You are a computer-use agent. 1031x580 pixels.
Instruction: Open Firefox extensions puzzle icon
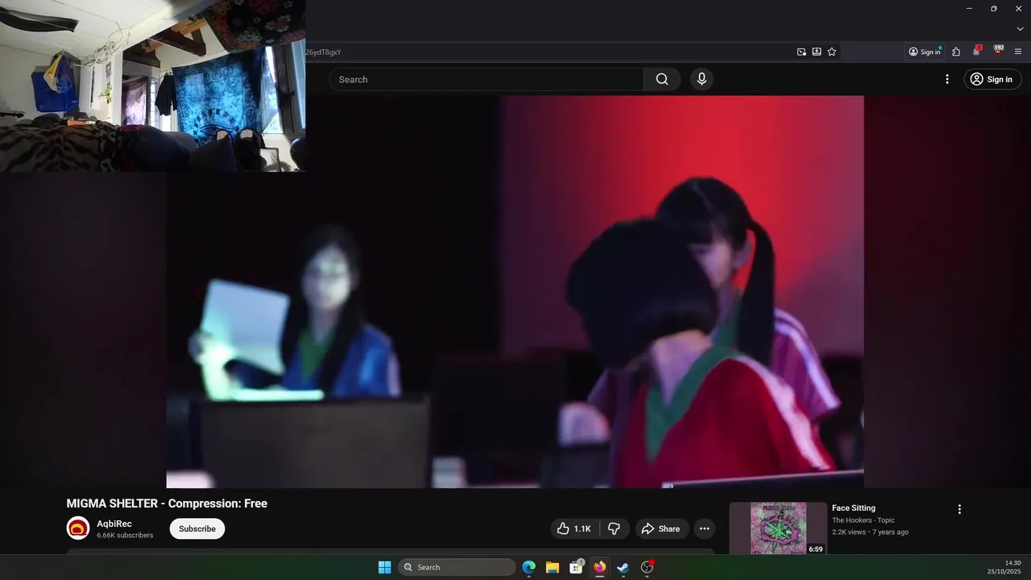[x=956, y=52]
